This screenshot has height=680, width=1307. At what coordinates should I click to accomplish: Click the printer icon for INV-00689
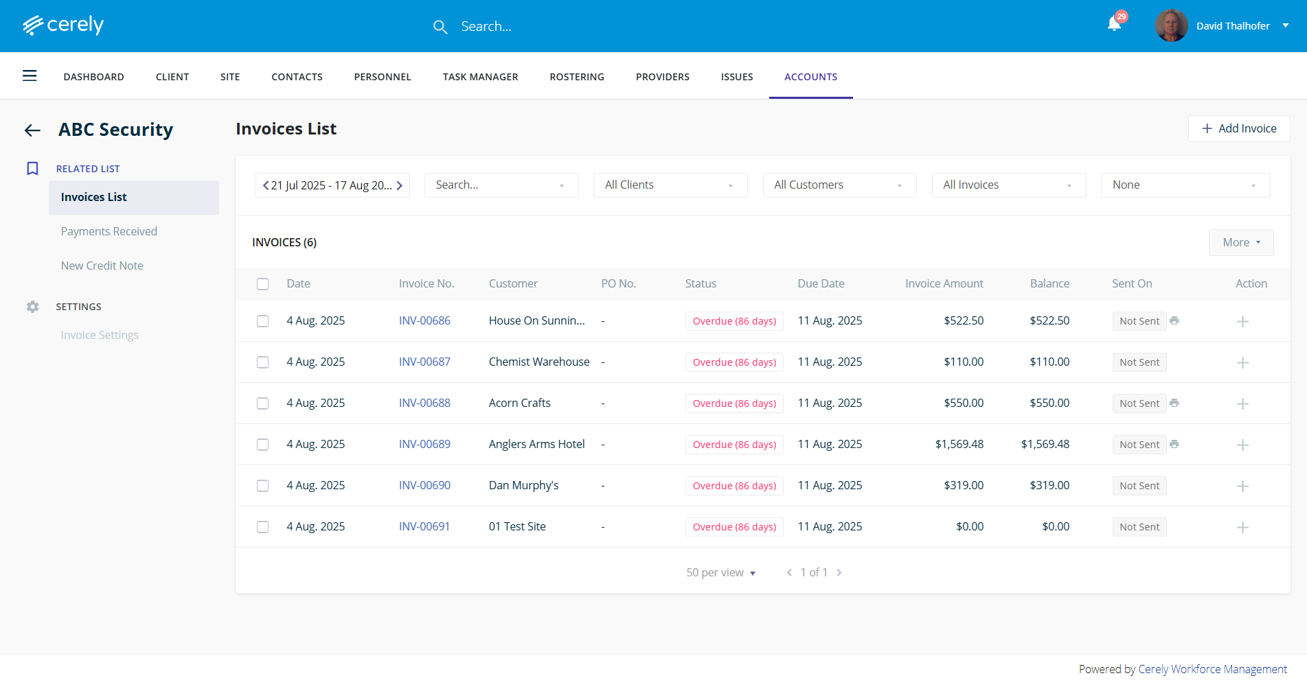1174,444
